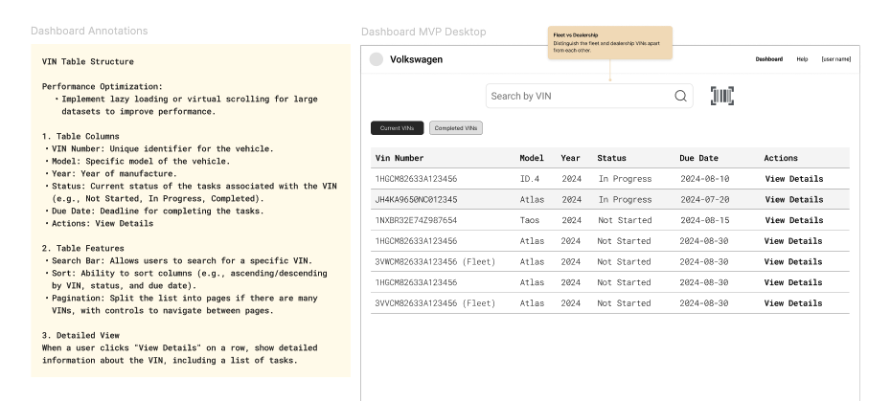Select VIN cell JH4KA9650NC012345
The height and width of the screenshot is (401, 891).
pos(416,199)
